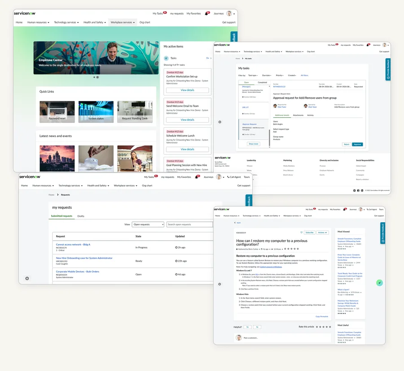Click ServiceNow logo in Employee Center home window
The width and height of the screenshot is (404, 371).
(x=25, y=13)
